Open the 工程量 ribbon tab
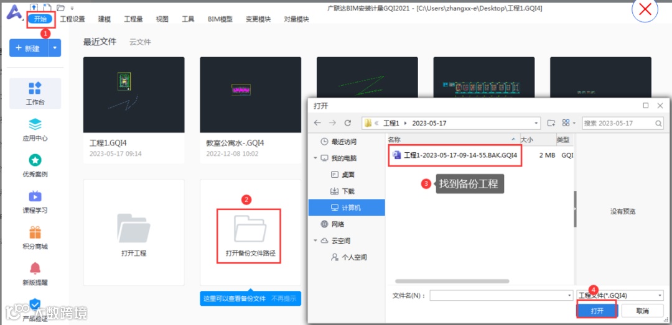 133,19
